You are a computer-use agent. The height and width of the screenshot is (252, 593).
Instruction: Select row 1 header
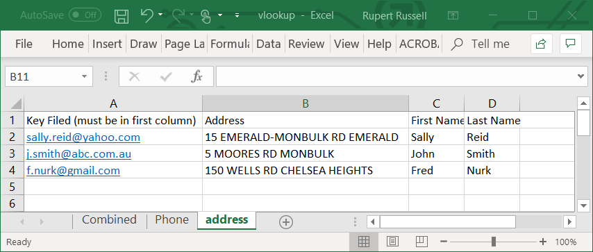tap(12, 120)
